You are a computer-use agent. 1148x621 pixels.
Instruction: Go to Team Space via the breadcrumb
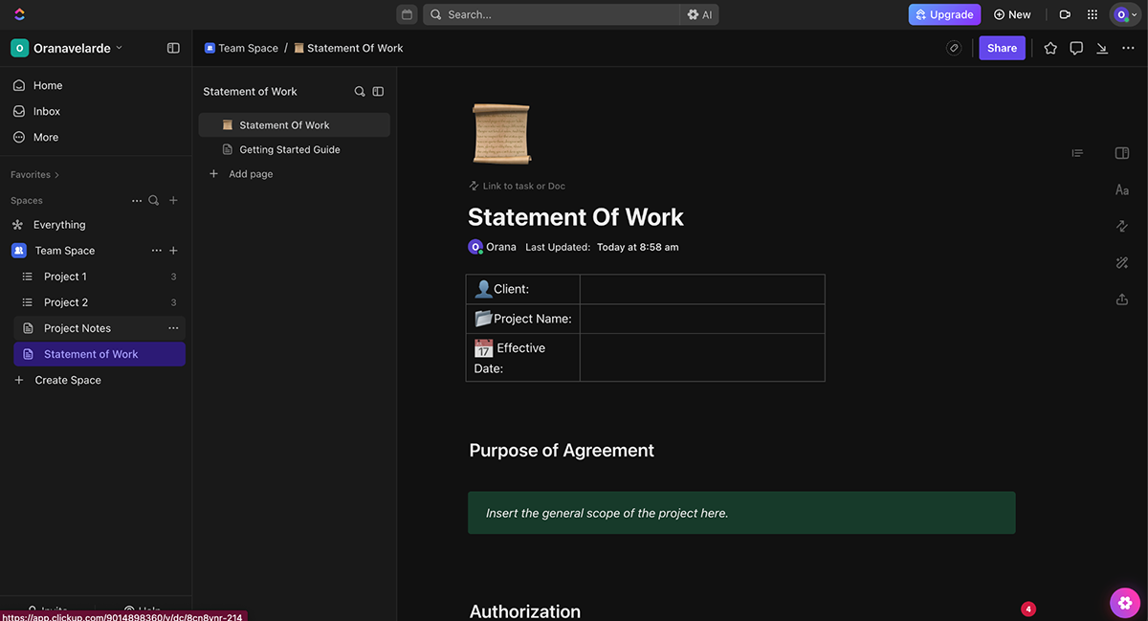click(247, 47)
